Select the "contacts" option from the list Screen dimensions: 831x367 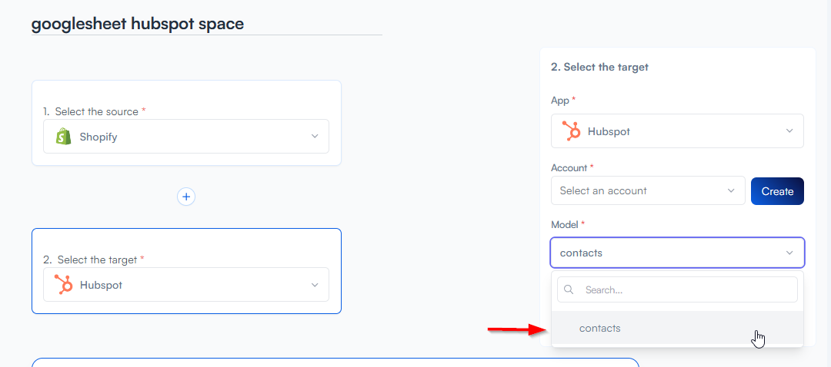pos(600,328)
